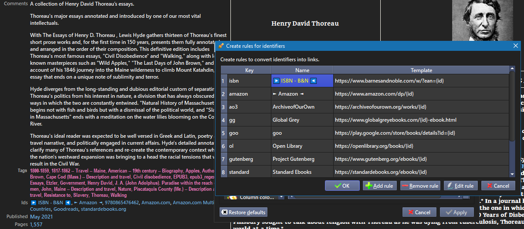524x229 pixels.
Task: Select the ol key cell
Action: coord(249,146)
